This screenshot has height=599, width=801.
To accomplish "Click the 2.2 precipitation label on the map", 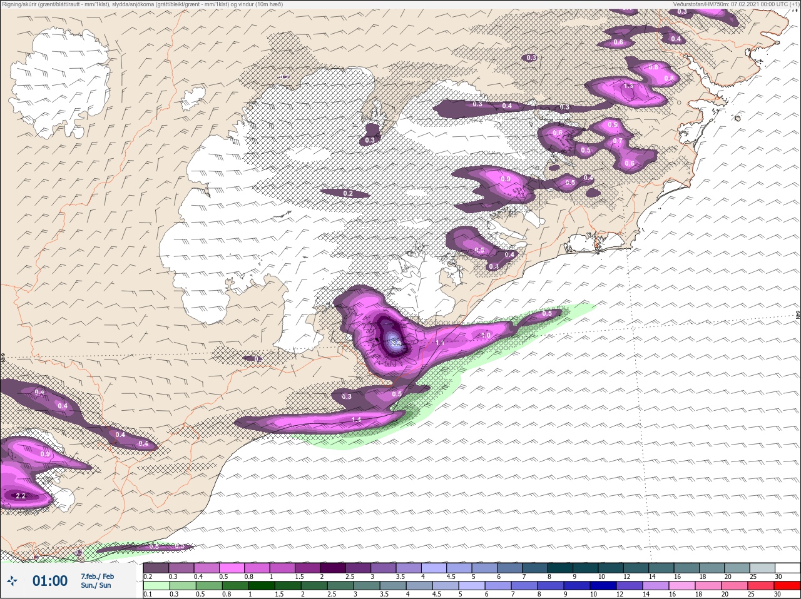I will tap(21, 496).
